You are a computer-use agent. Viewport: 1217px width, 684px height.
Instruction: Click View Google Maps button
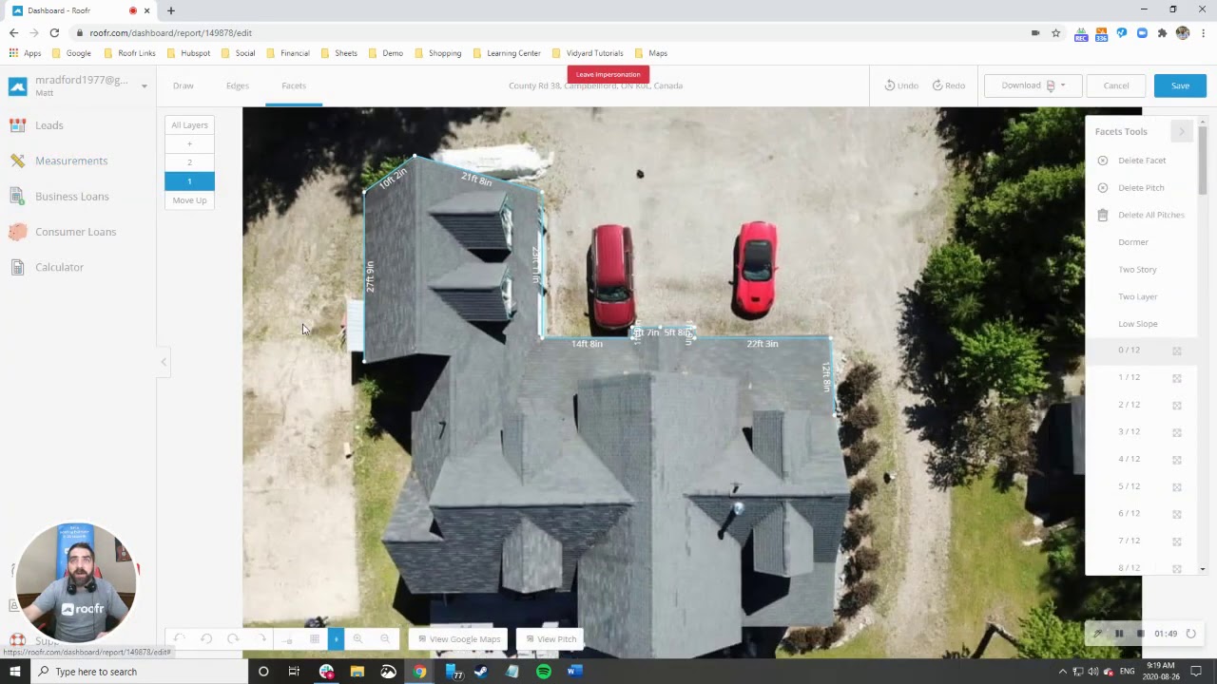coord(459,639)
